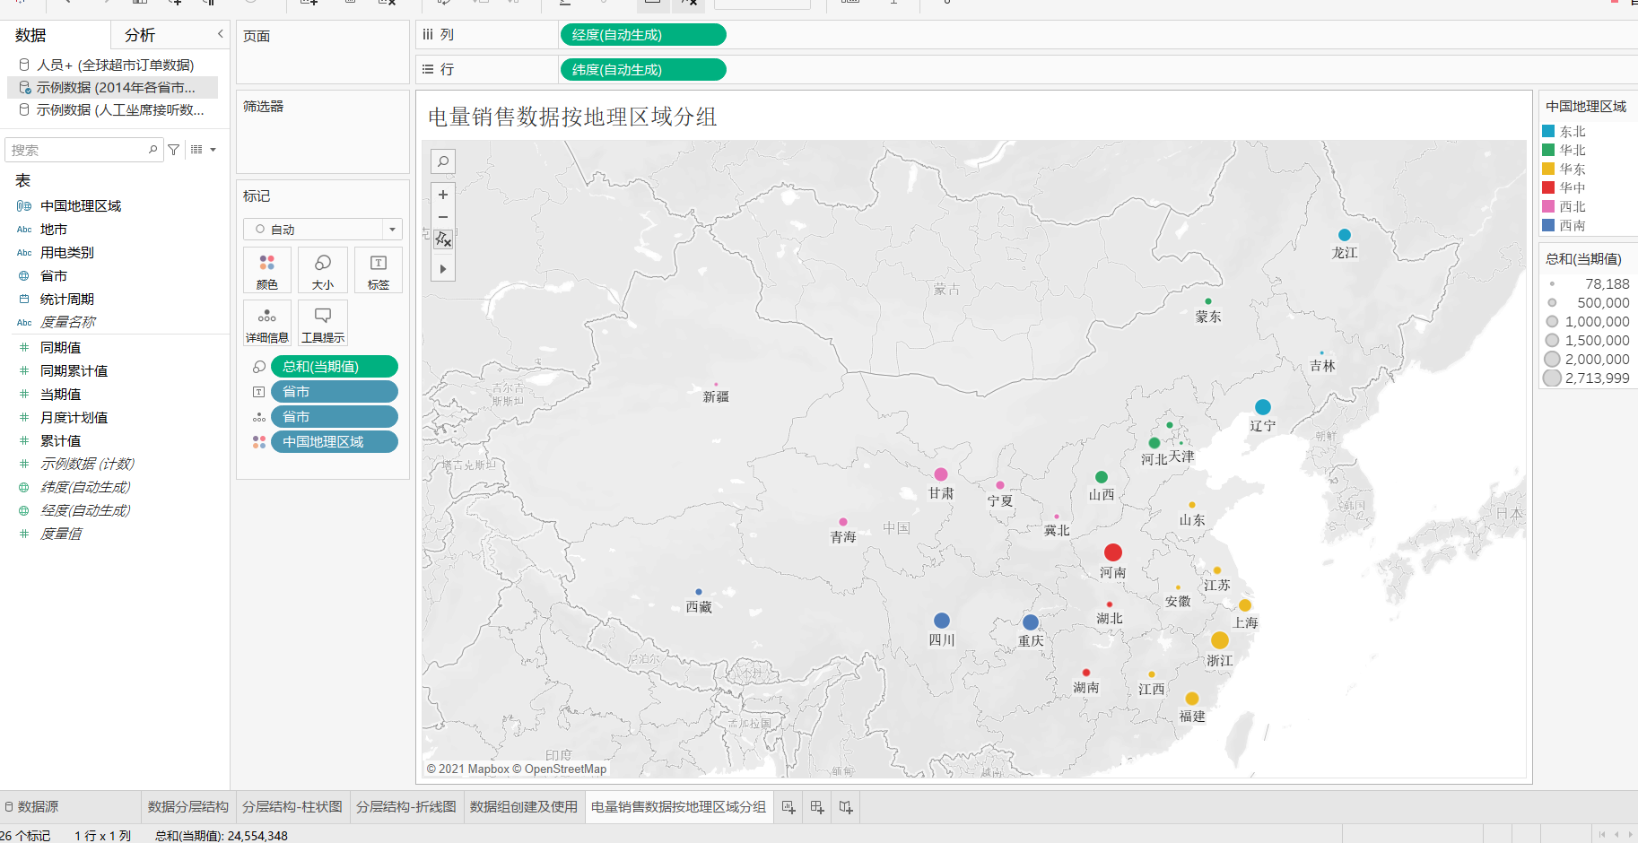
Task: Add a new story tab
Action: click(846, 807)
